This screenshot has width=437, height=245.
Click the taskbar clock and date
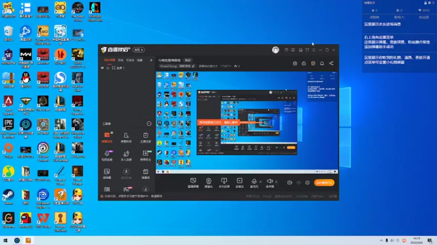pyautogui.click(x=417, y=241)
